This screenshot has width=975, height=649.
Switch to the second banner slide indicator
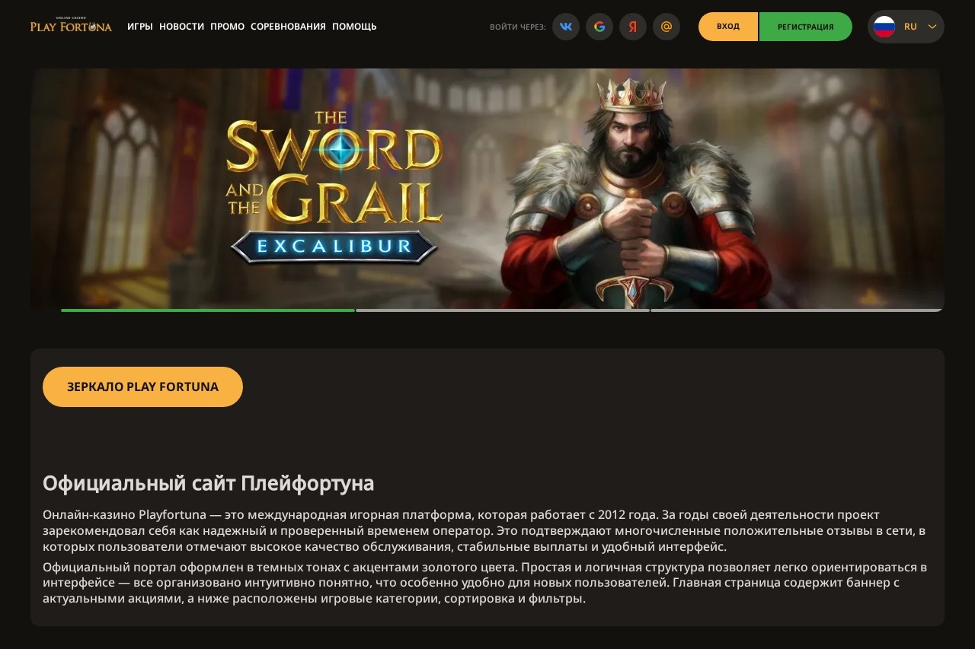503,310
